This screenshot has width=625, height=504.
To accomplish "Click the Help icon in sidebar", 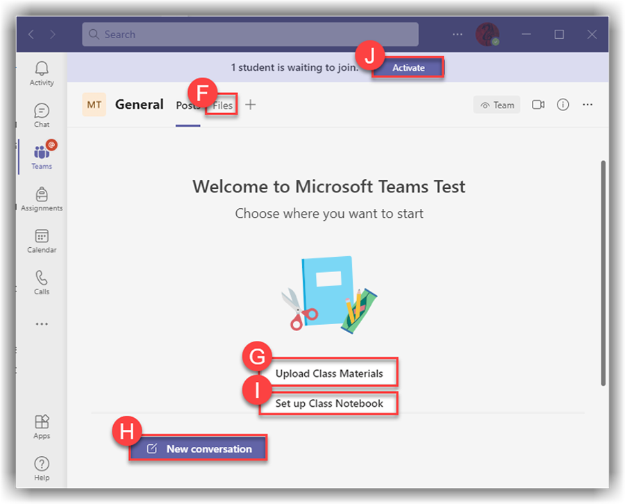I will pos(42,468).
